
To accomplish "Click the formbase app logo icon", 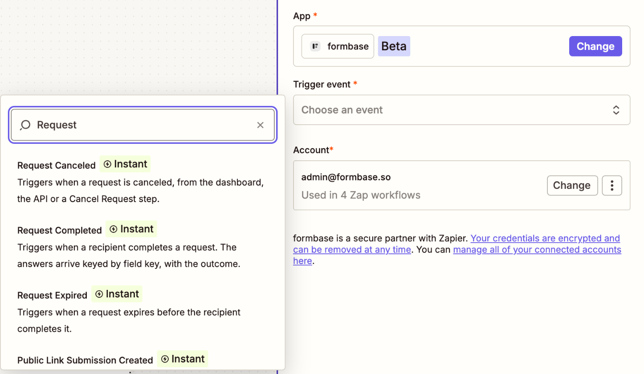I will click(316, 46).
